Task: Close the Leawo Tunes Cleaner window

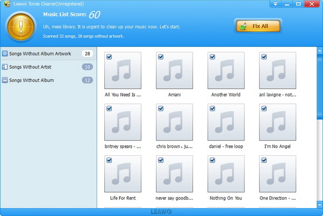Action: click(x=312, y=3)
